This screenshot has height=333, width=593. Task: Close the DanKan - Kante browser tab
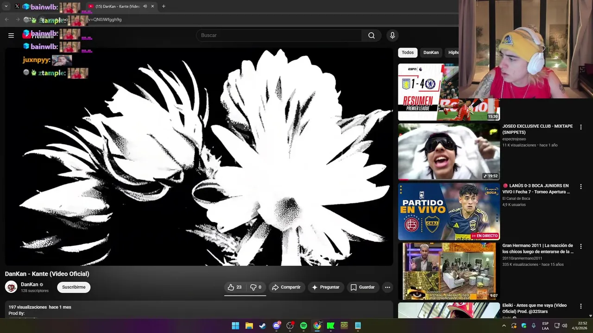[152, 6]
